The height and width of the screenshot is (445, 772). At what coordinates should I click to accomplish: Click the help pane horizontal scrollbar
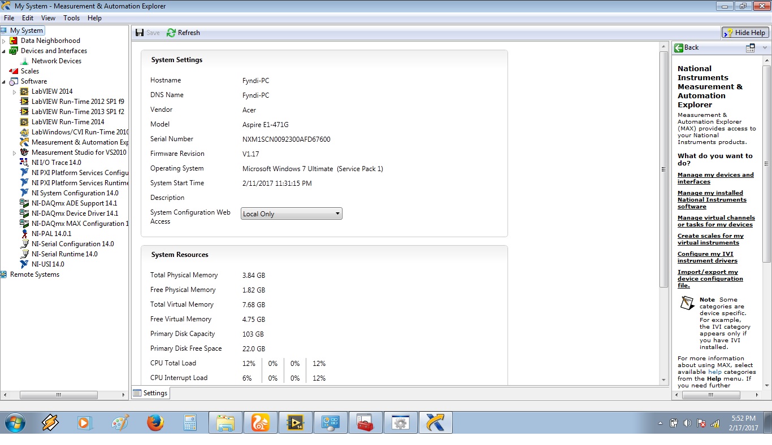(711, 395)
